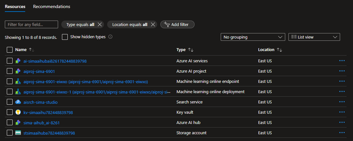Click the Search service cloud icon
353x141 pixels.
point(18,102)
